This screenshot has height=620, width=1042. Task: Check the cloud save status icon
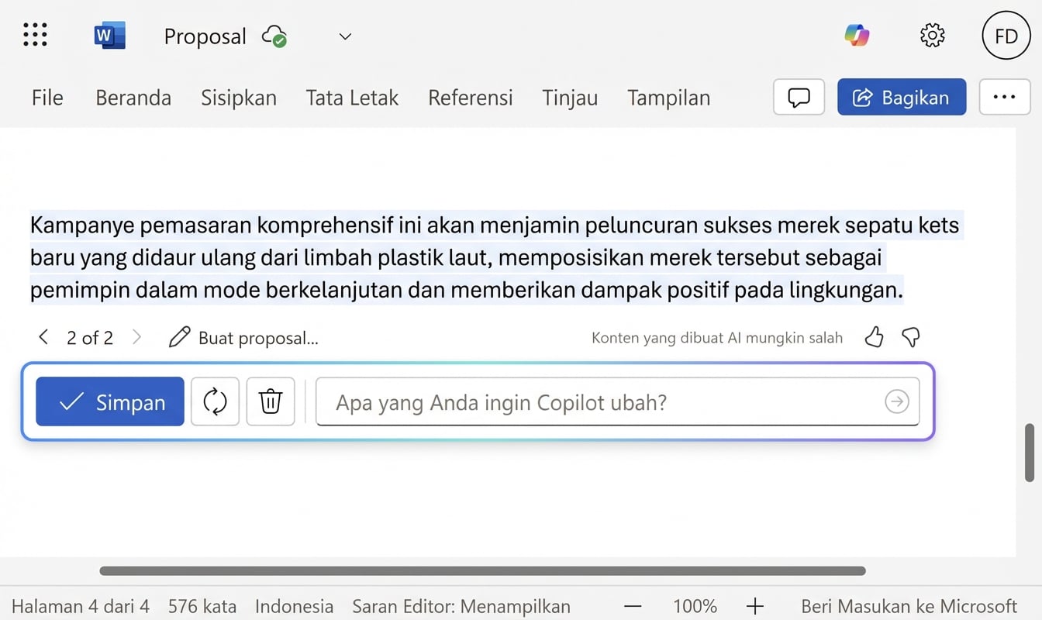274,36
